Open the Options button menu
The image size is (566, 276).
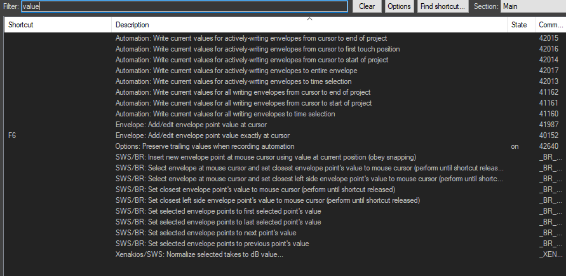[x=399, y=6]
